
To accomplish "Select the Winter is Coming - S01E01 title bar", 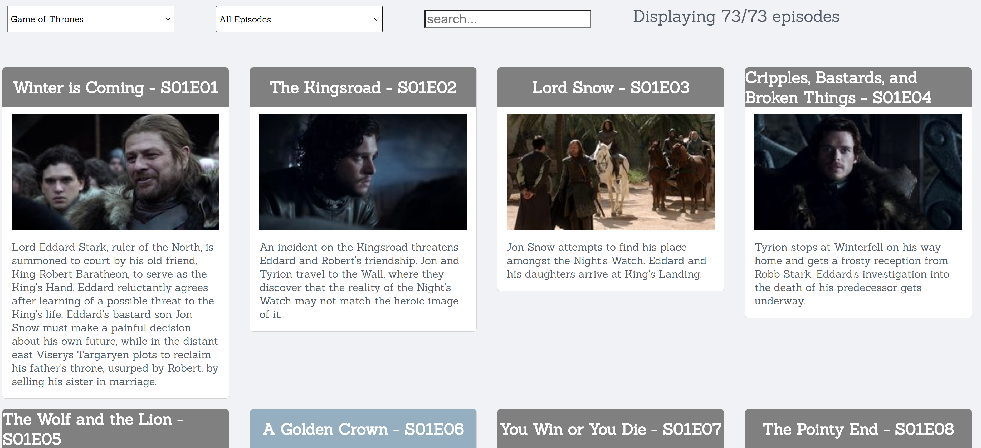I will coord(115,87).
